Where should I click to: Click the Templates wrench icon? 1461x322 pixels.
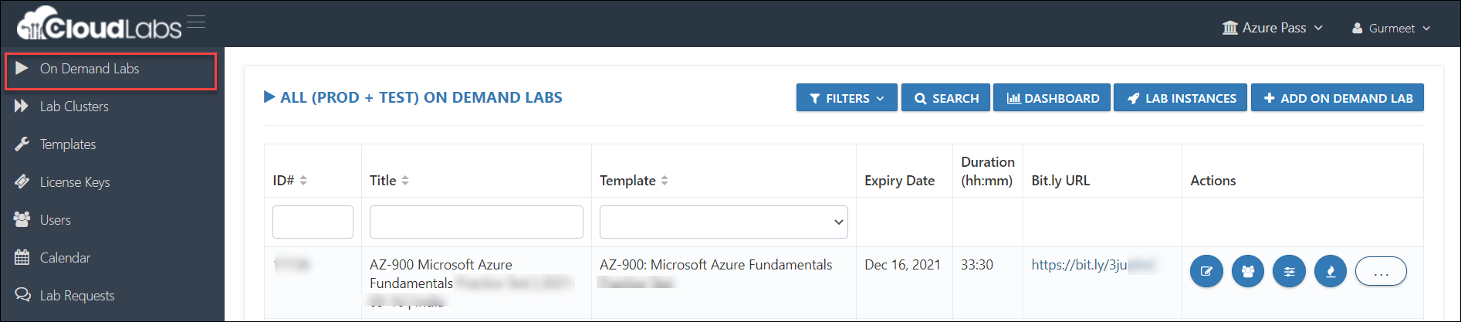[22, 144]
